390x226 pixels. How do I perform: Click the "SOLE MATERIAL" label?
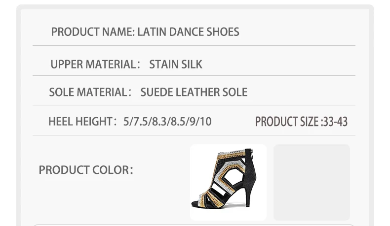pyautogui.click(x=88, y=92)
